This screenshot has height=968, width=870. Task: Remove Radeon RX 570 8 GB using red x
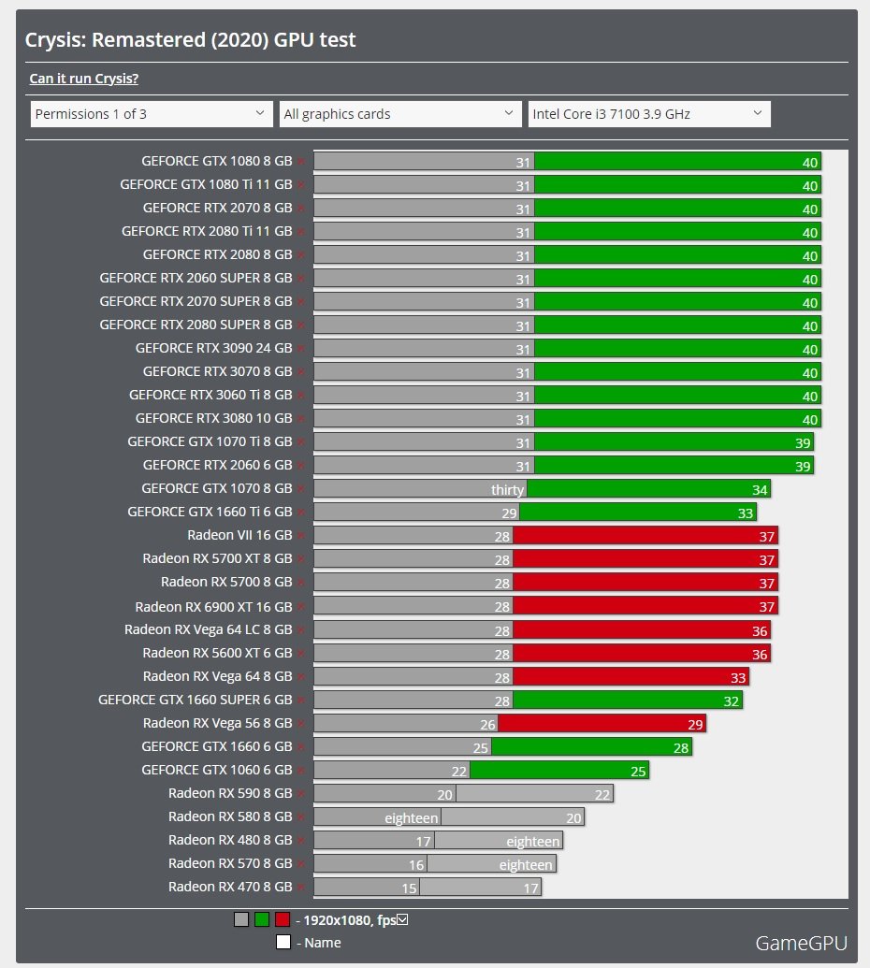[x=300, y=864]
